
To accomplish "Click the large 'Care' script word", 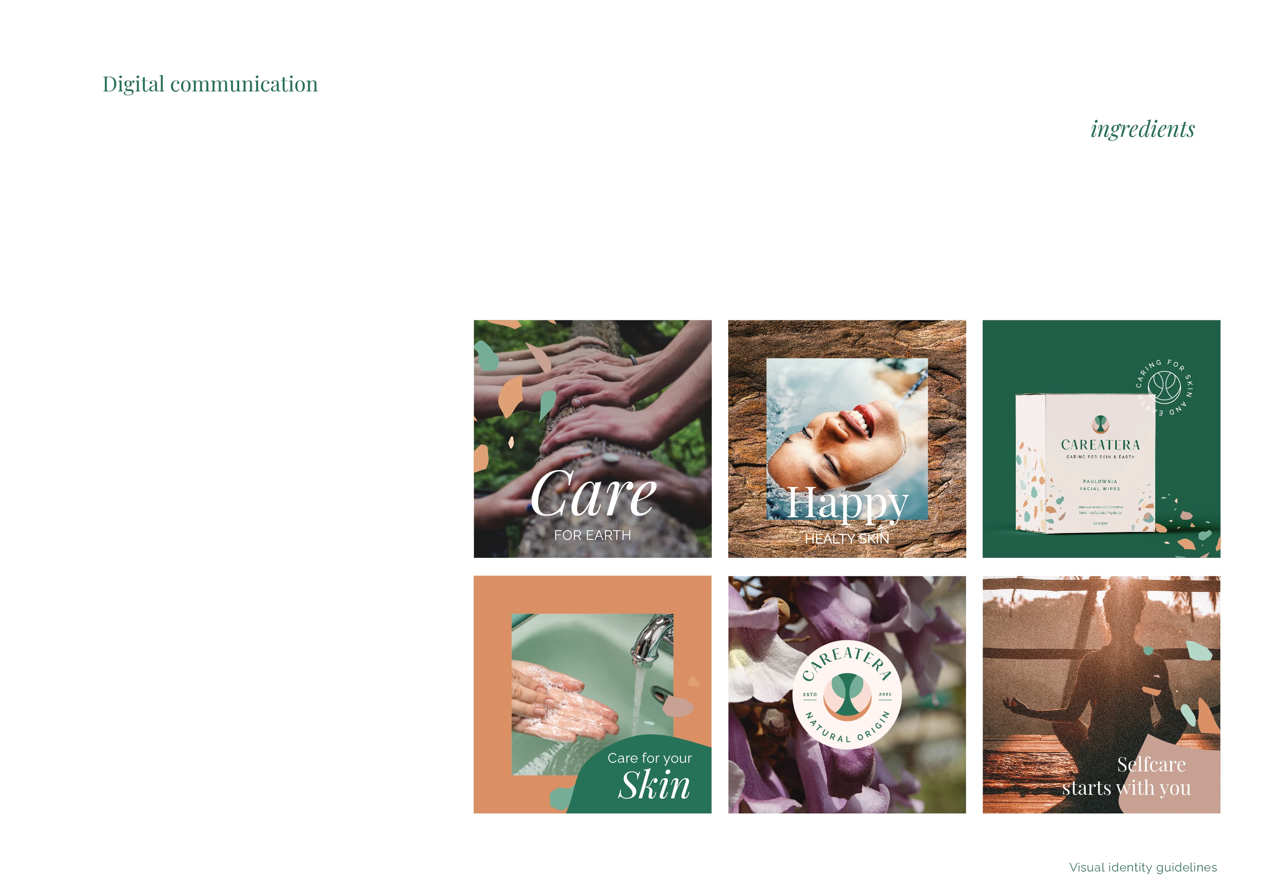I will point(594,493).
